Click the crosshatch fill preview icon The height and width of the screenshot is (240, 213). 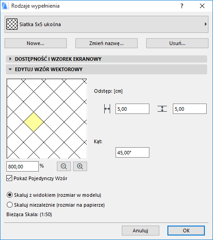(x=12, y=24)
